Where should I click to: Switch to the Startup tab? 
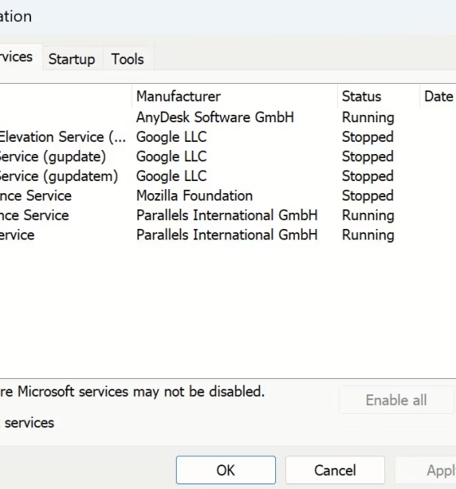coord(72,59)
